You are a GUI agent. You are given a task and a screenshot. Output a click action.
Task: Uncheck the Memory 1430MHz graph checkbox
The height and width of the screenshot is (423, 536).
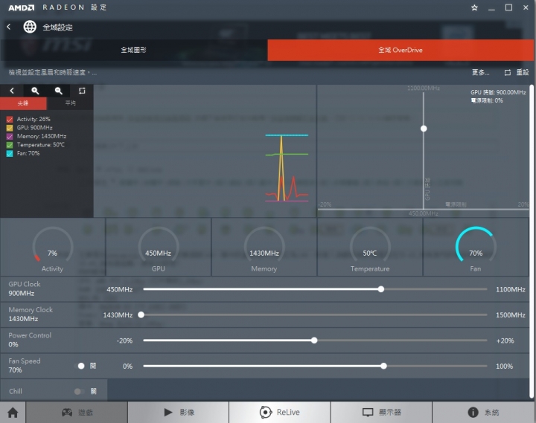tap(10, 136)
